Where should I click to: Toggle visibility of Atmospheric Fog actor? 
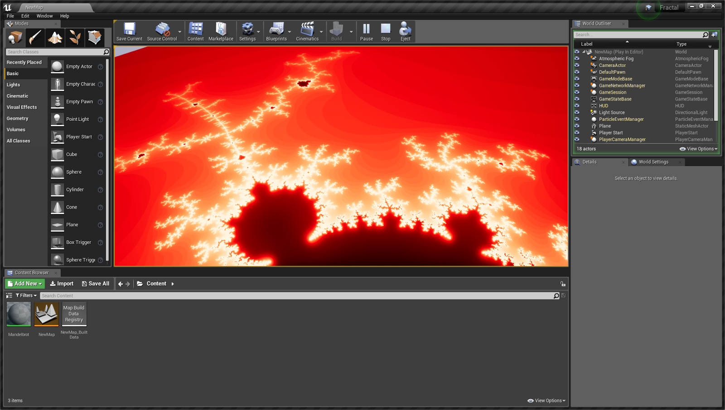pos(577,58)
